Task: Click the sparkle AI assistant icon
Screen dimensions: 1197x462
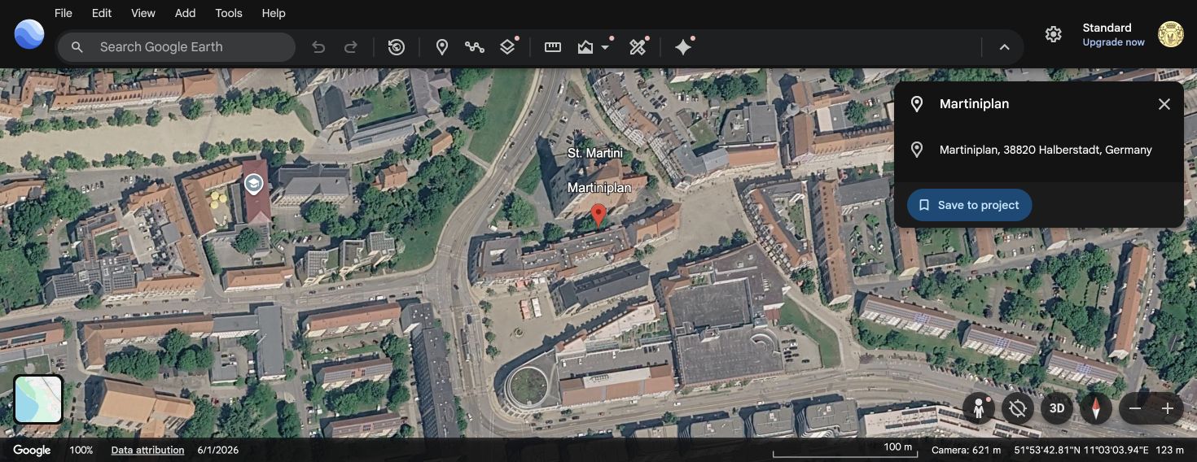Action: (x=683, y=47)
